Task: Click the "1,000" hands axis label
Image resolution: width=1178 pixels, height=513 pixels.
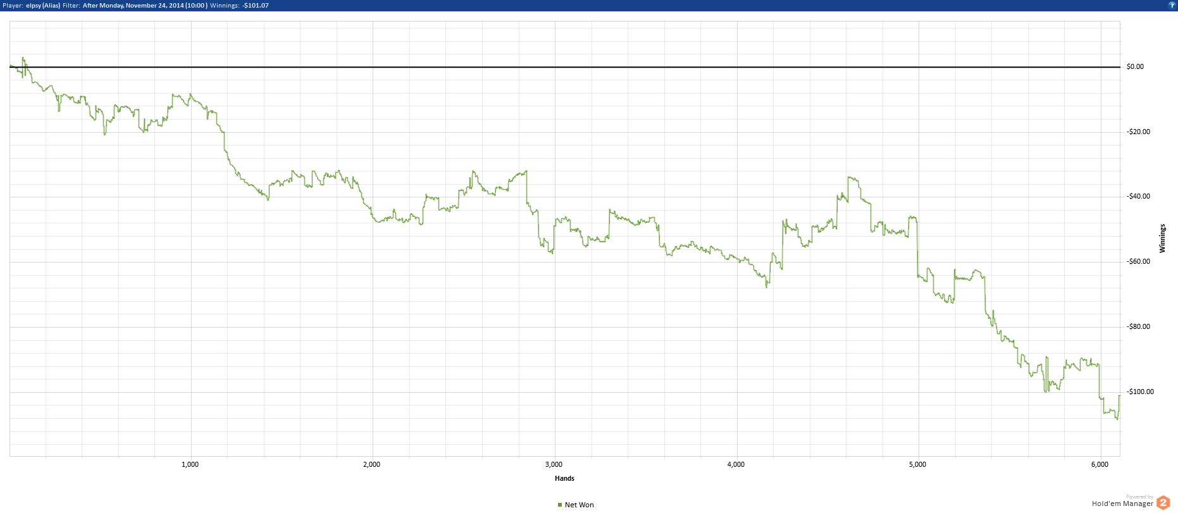Action: 190,464
